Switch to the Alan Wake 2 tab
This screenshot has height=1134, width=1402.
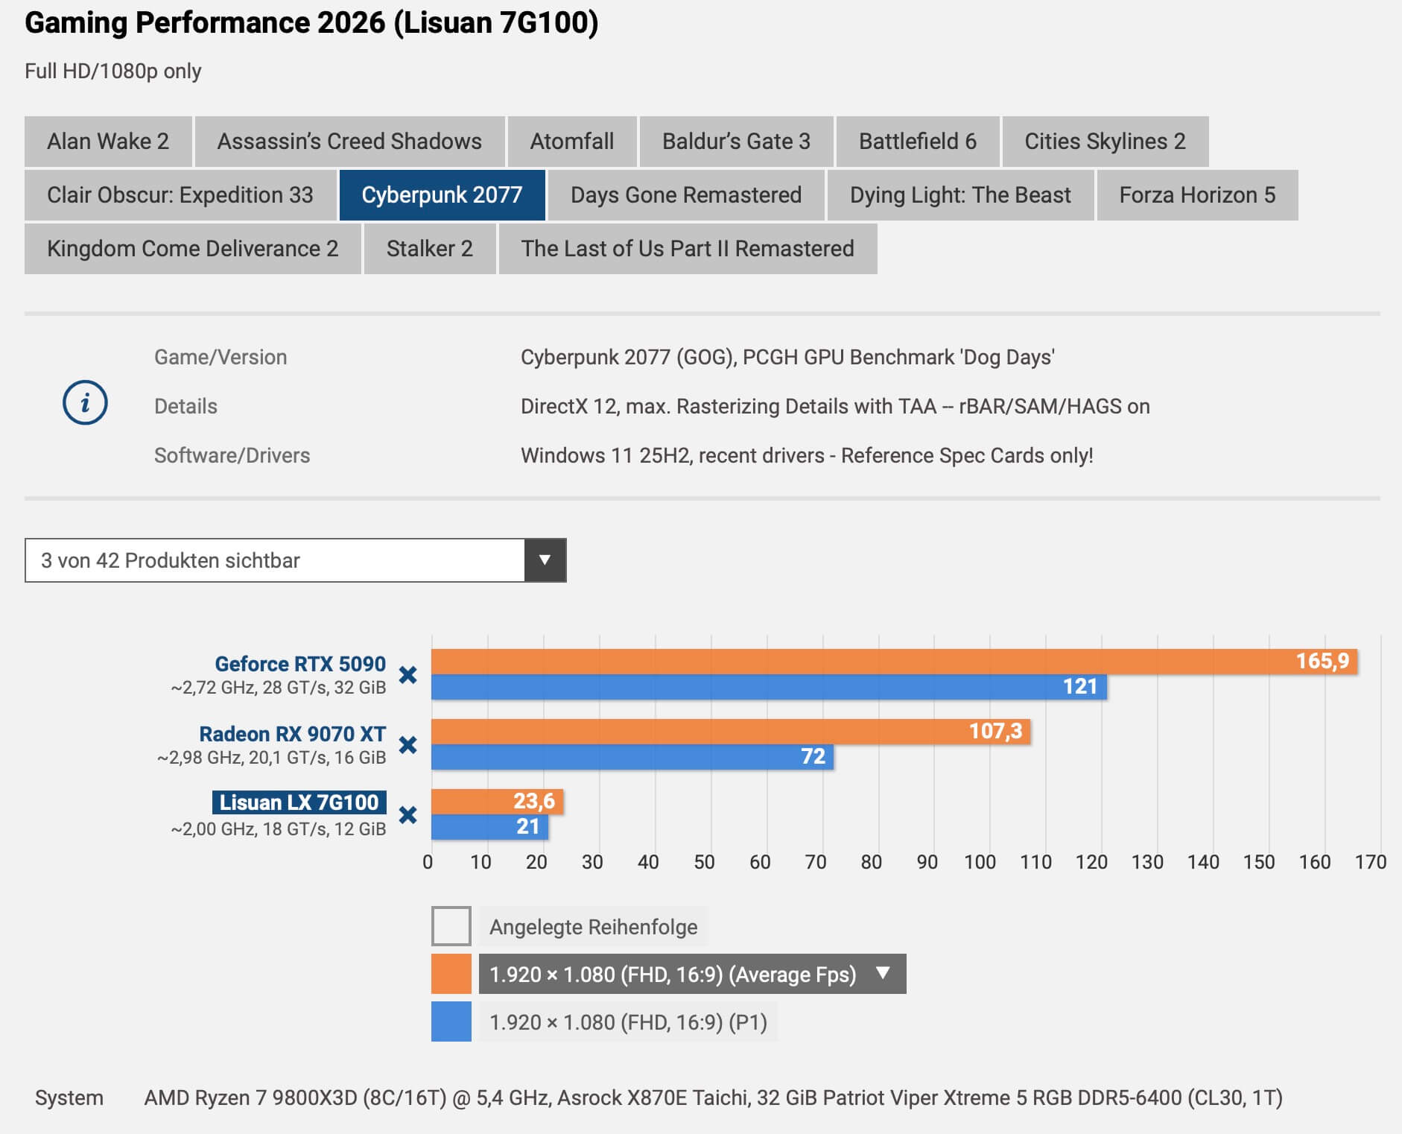click(x=108, y=142)
